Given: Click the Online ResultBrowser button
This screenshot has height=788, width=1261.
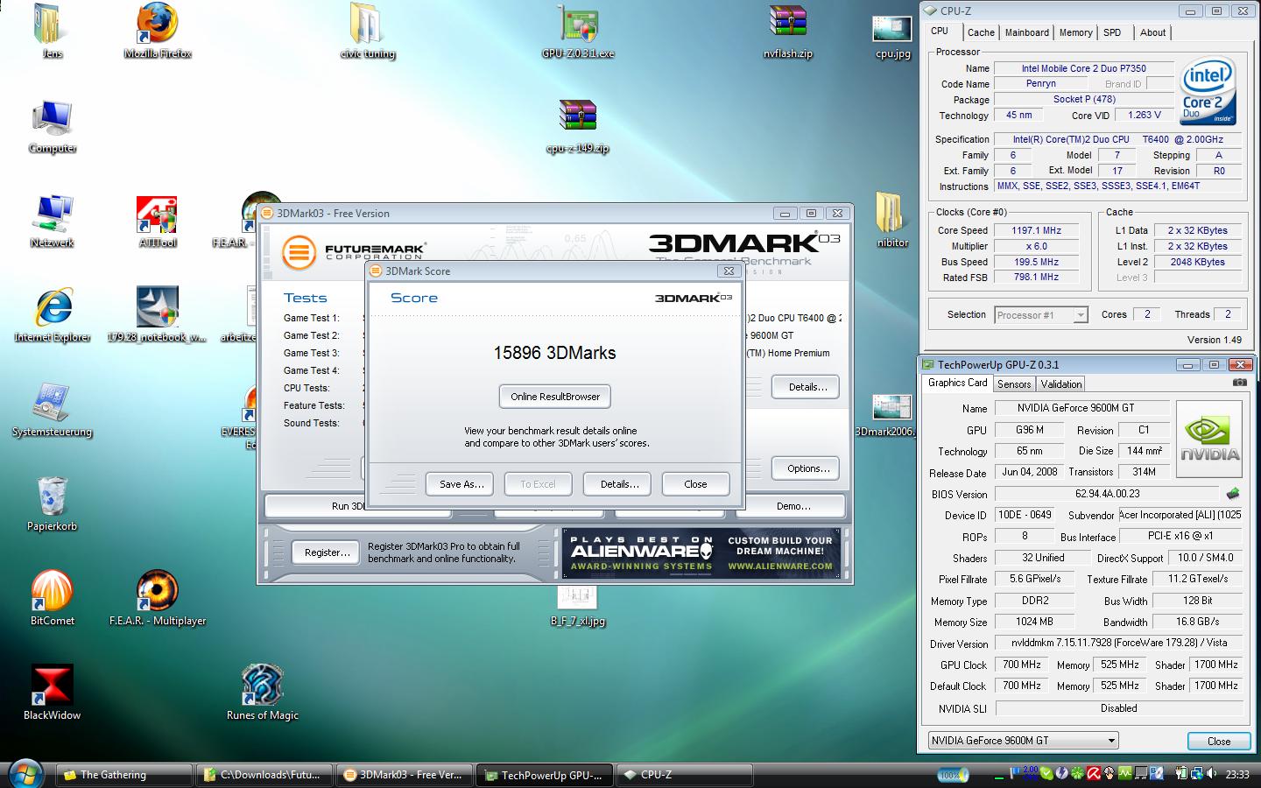Looking at the screenshot, I should 555,397.
